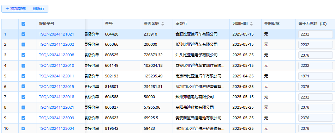Viewport: 335px width, 133px height.
Task: Edit discount field for ticket 601149 row
Action: [x=316, y=65]
